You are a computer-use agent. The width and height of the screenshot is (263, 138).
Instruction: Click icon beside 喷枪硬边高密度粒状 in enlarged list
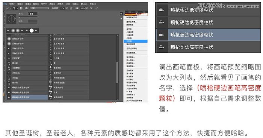coord(162,35)
